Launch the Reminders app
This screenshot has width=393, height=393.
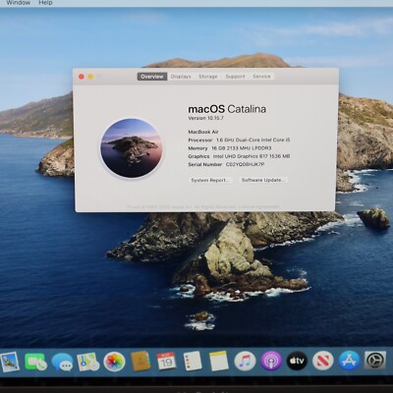(x=193, y=362)
